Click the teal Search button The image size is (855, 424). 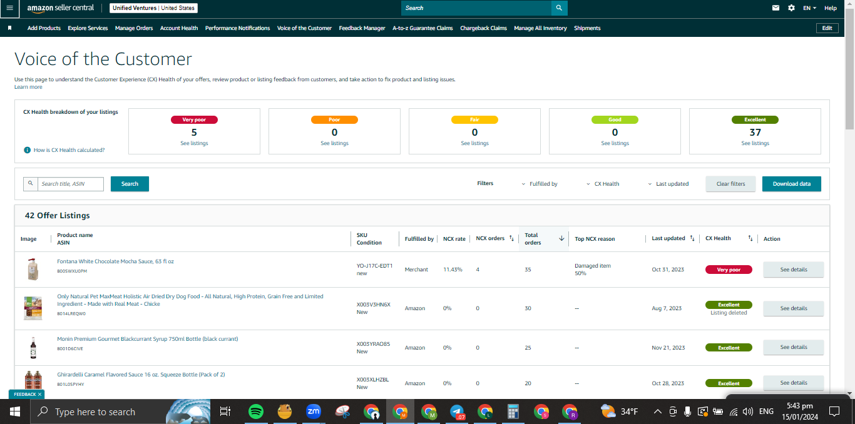(x=130, y=184)
